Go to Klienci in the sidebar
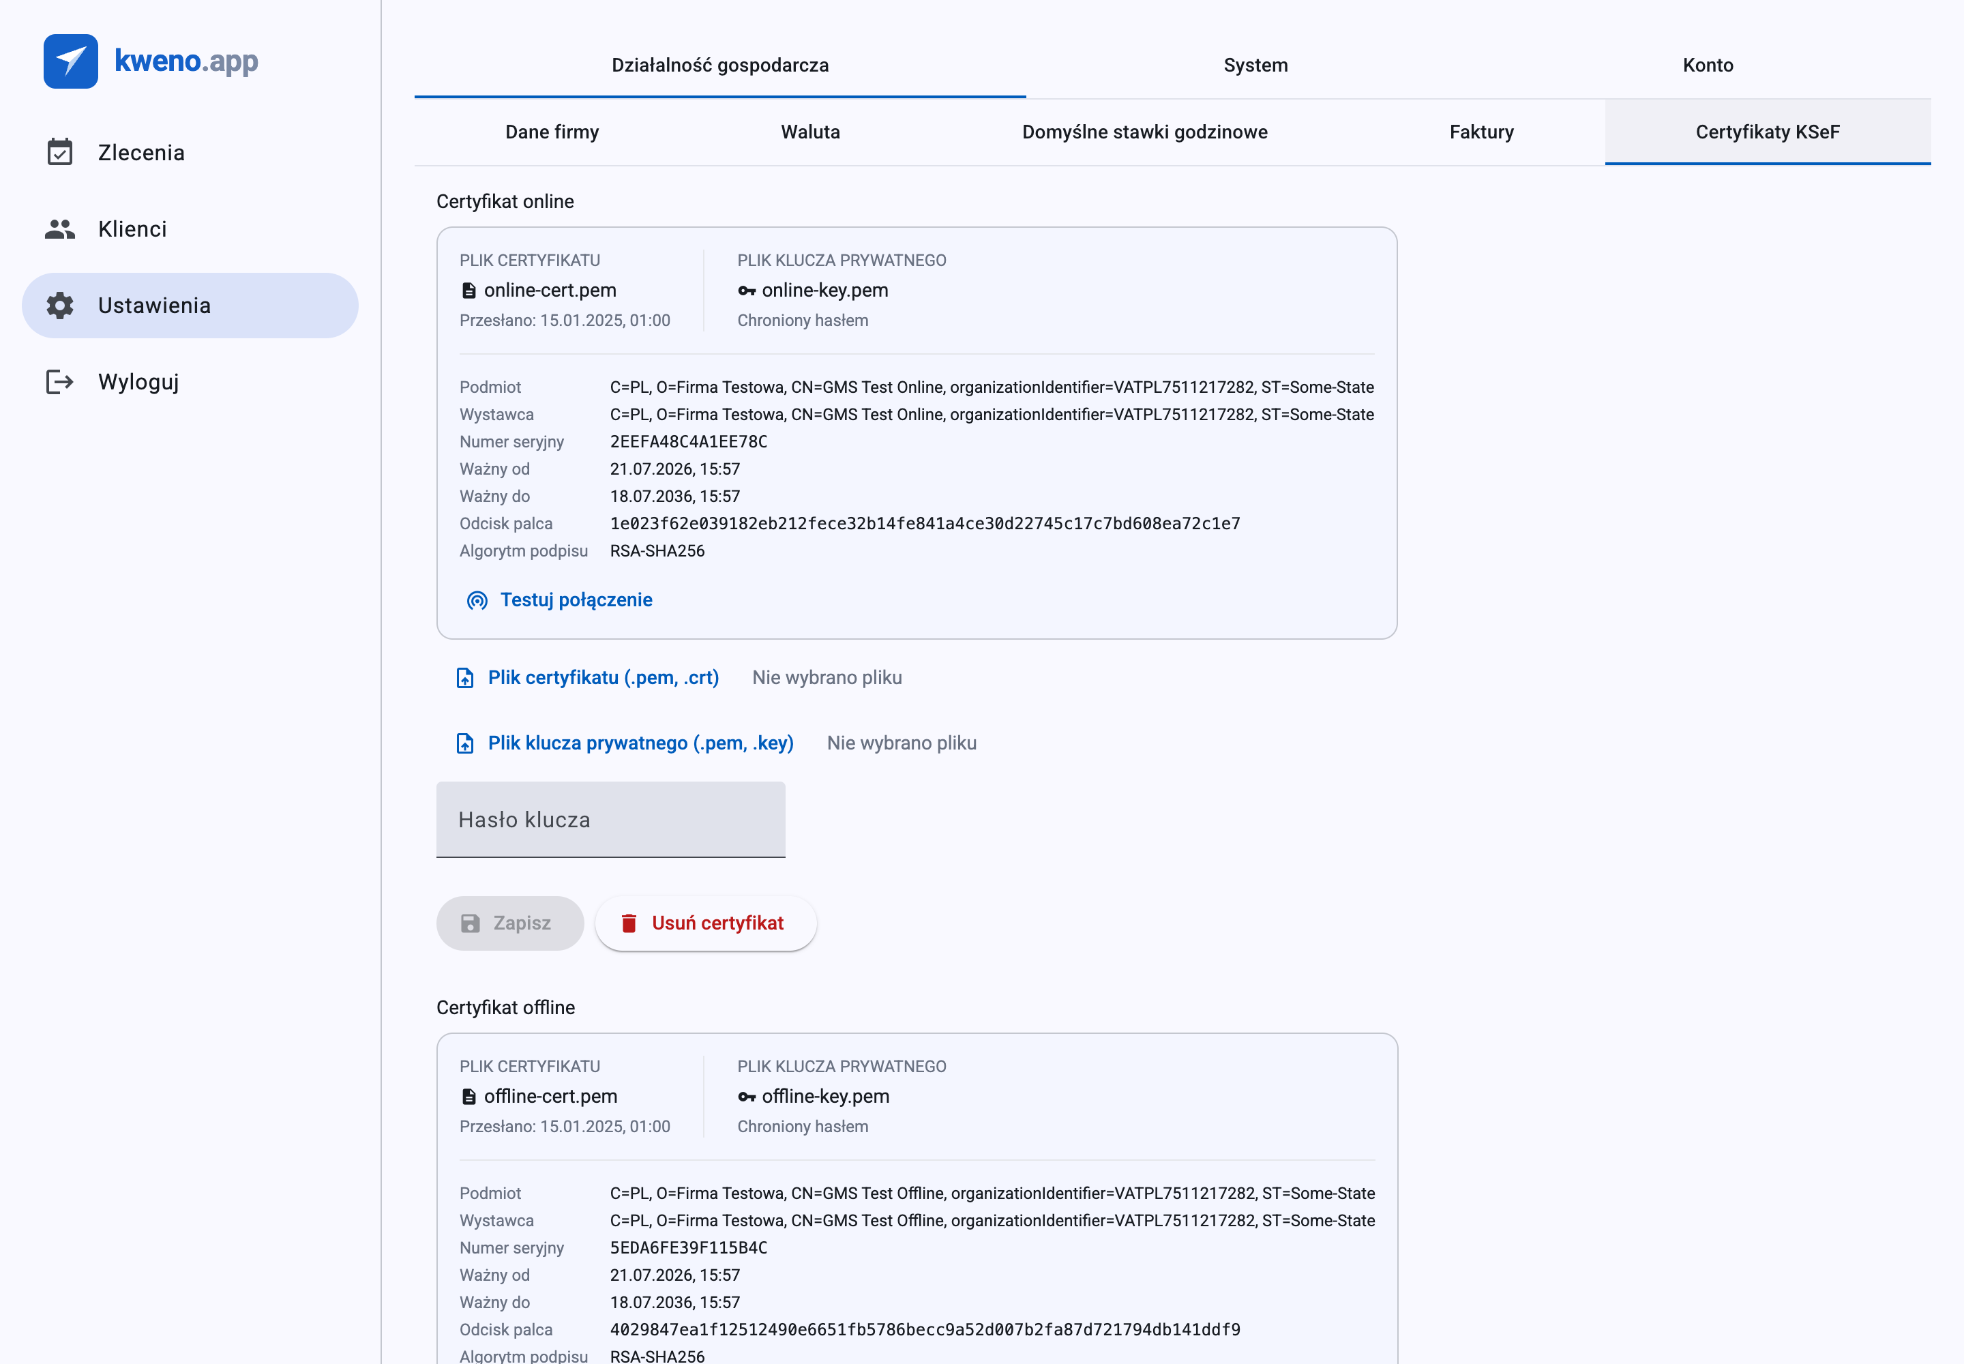Viewport: 1964px width, 1364px height. coord(190,229)
